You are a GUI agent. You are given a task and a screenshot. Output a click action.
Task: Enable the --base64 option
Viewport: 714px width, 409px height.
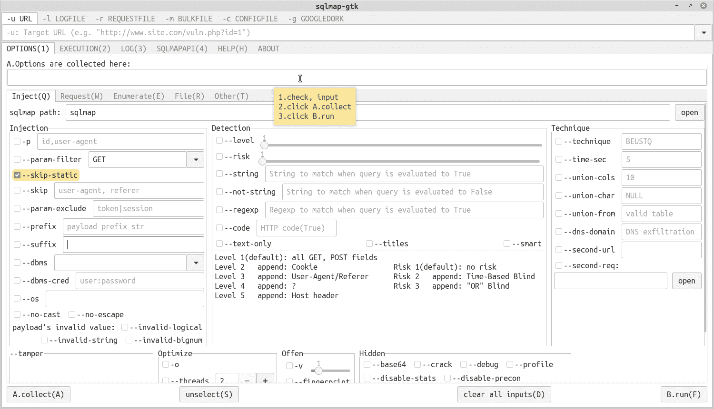(x=367, y=364)
